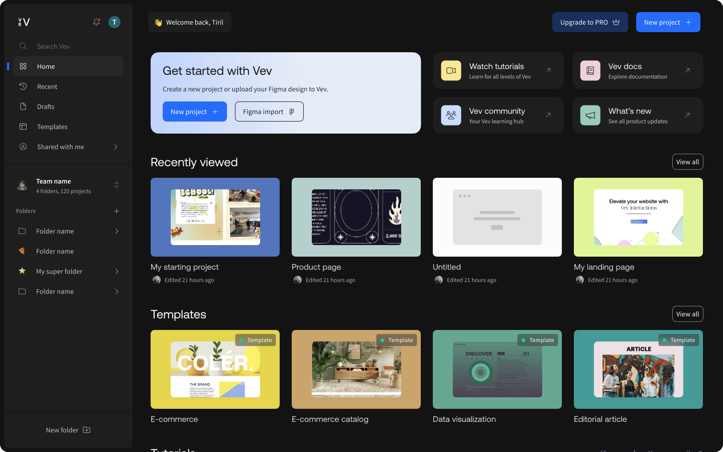Open E-commerce template thumbnail
The height and width of the screenshot is (452, 723).
pos(215,369)
